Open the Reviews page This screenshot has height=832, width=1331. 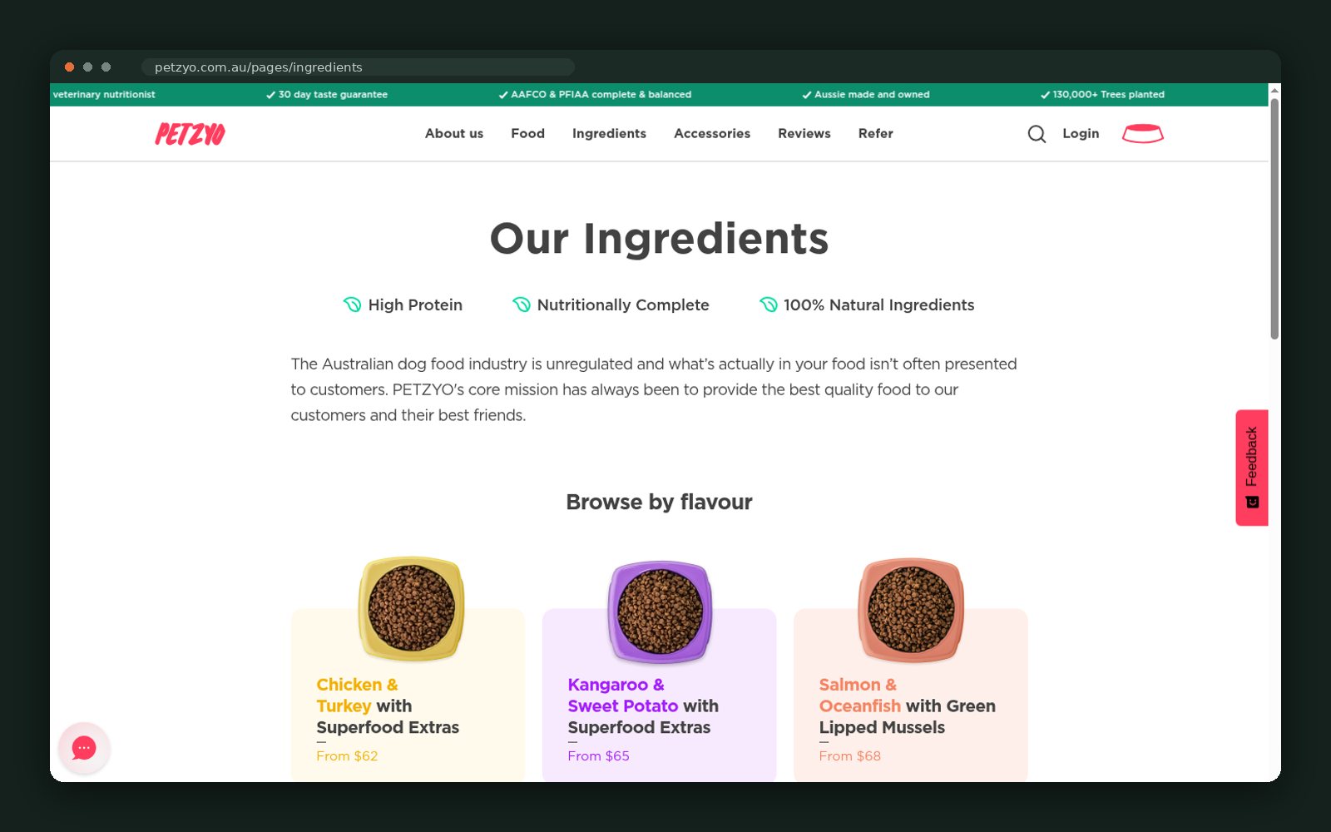click(804, 133)
